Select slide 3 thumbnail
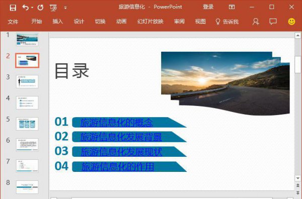302x199 pixels. [27, 81]
